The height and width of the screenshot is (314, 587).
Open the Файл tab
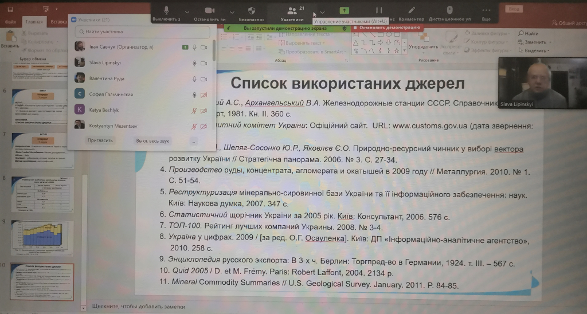coord(10,22)
